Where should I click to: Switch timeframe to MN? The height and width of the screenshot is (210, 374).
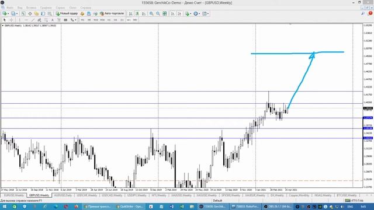point(135,20)
